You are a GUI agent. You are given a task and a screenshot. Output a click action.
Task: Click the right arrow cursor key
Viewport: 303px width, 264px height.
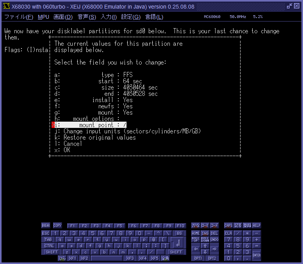point(214,249)
